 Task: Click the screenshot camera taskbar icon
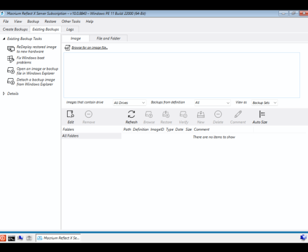[x=29, y=238]
